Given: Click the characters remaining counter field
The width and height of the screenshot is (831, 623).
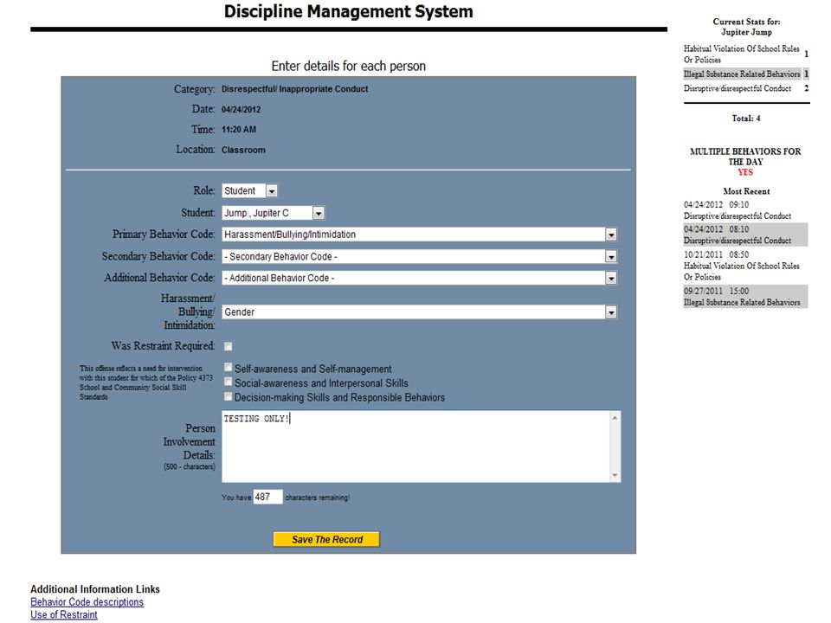Looking at the screenshot, I should click(x=267, y=497).
